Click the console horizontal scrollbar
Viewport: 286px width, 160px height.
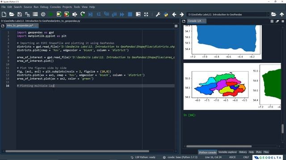[x=219, y=146]
